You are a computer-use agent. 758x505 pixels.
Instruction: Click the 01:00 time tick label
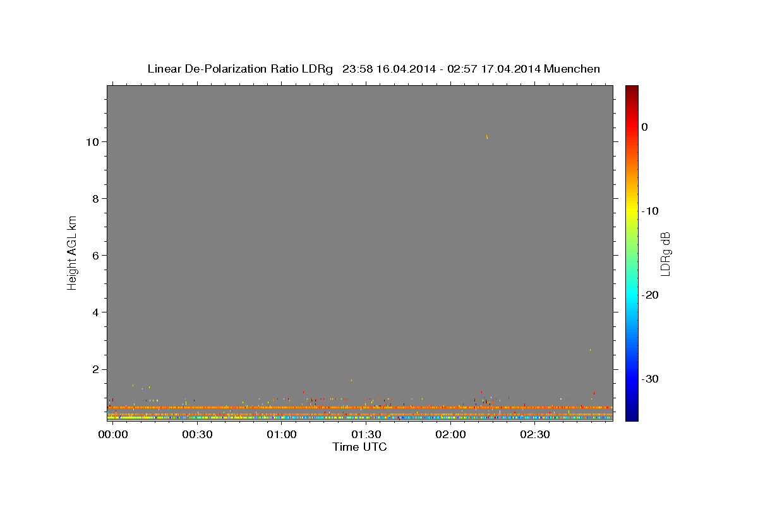[x=281, y=434]
